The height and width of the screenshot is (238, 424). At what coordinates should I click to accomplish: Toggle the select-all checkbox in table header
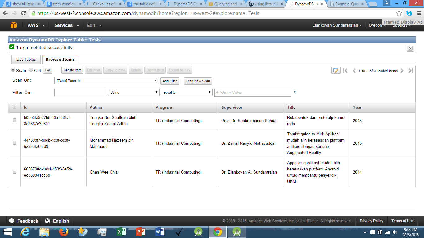click(x=15, y=107)
